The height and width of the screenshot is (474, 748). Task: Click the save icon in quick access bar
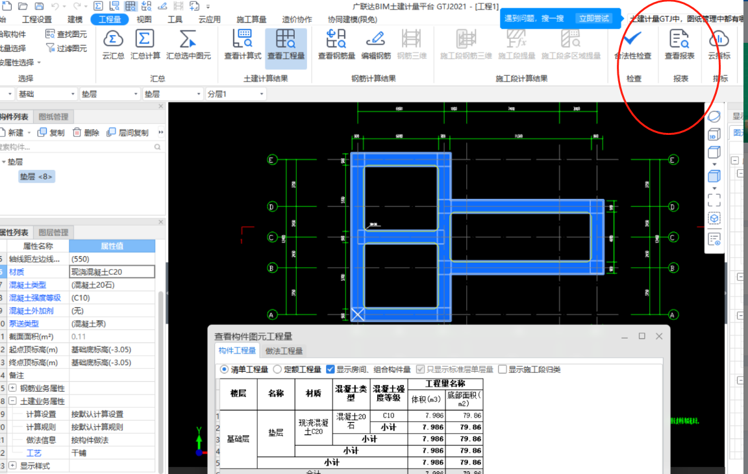pos(39,6)
